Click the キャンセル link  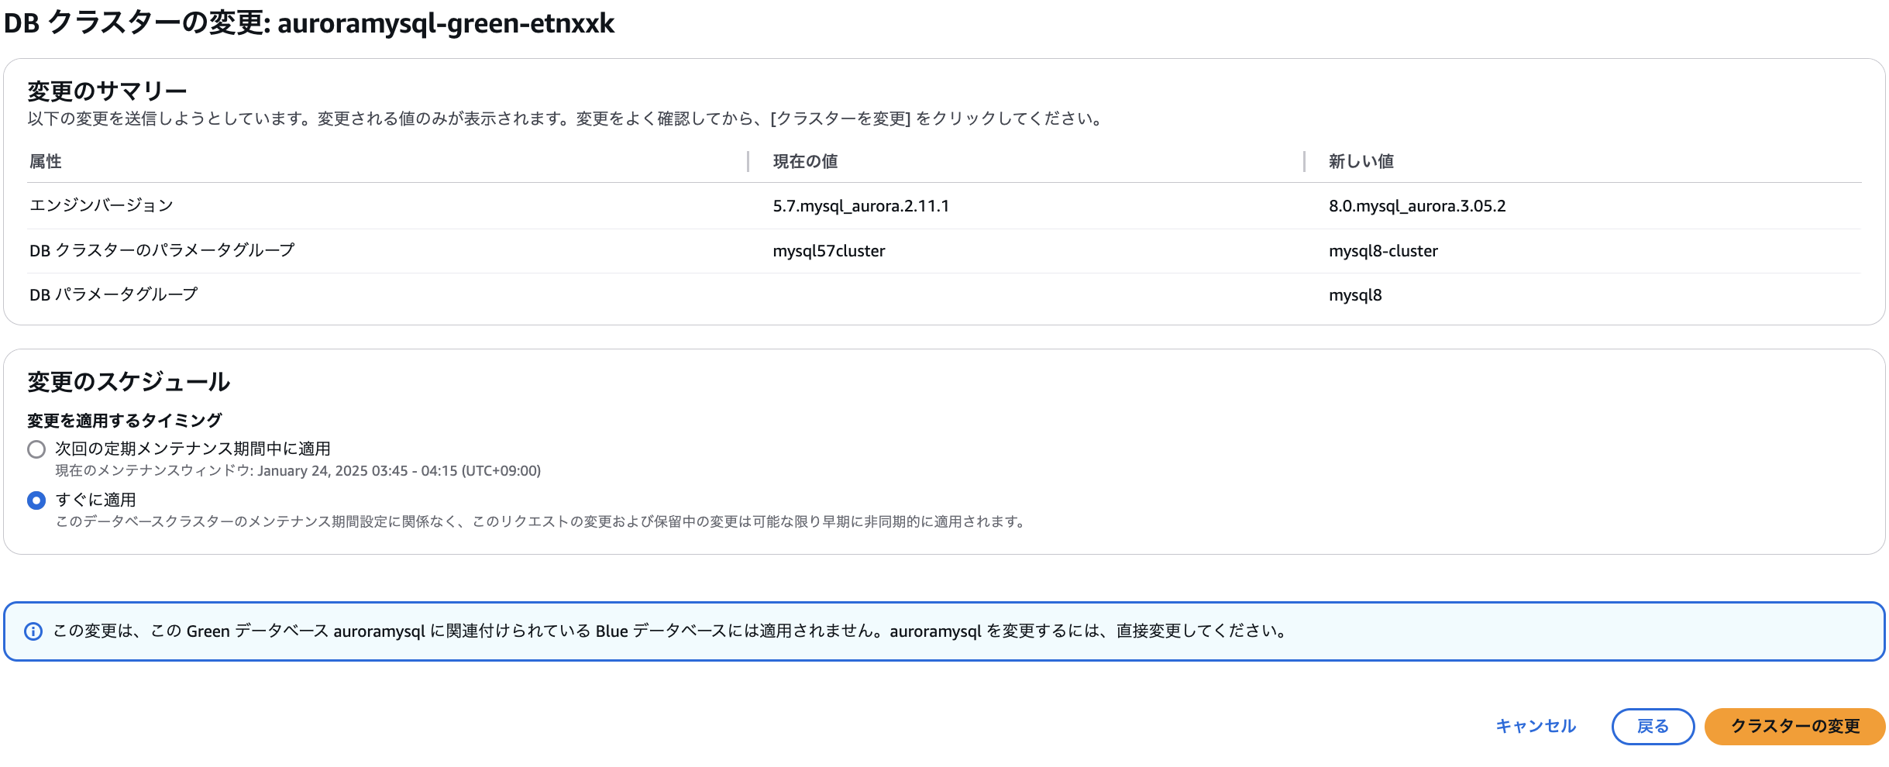coord(1535,726)
